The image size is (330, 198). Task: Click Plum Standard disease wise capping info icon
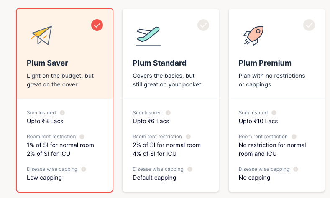click(x=189, y=169)
